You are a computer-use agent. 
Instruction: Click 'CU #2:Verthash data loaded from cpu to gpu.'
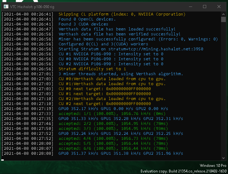(x=112, y=99)
